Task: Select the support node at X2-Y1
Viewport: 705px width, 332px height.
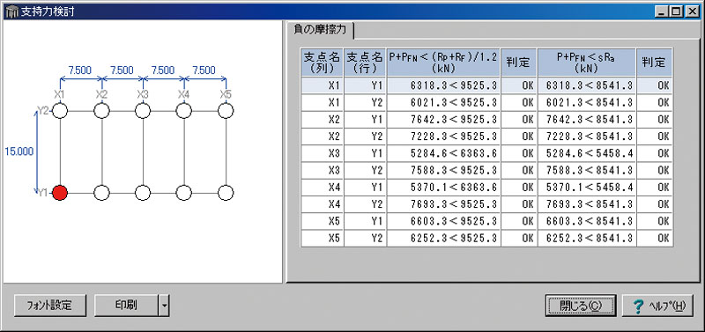Action: (101, 193)
